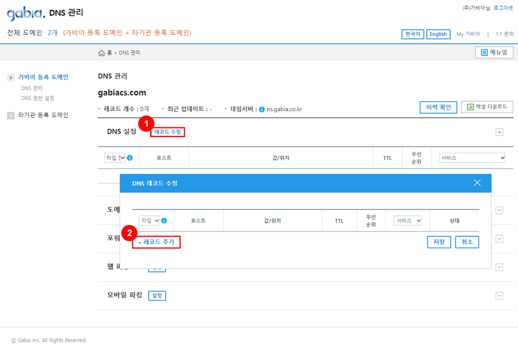The height and width of the screenshot is (359, 518).
Task: Click info icon beside modal type dropdown
Action: tap(164, 221)
